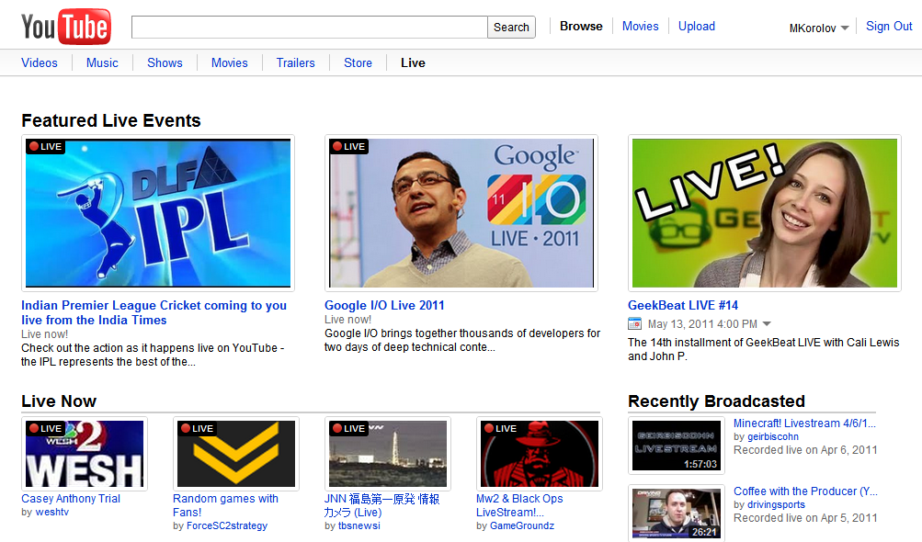Open Minecraft! Livestream 4/6/1... title
The height and width of the screenshot is (542, 922).
[x=804, y=423]
